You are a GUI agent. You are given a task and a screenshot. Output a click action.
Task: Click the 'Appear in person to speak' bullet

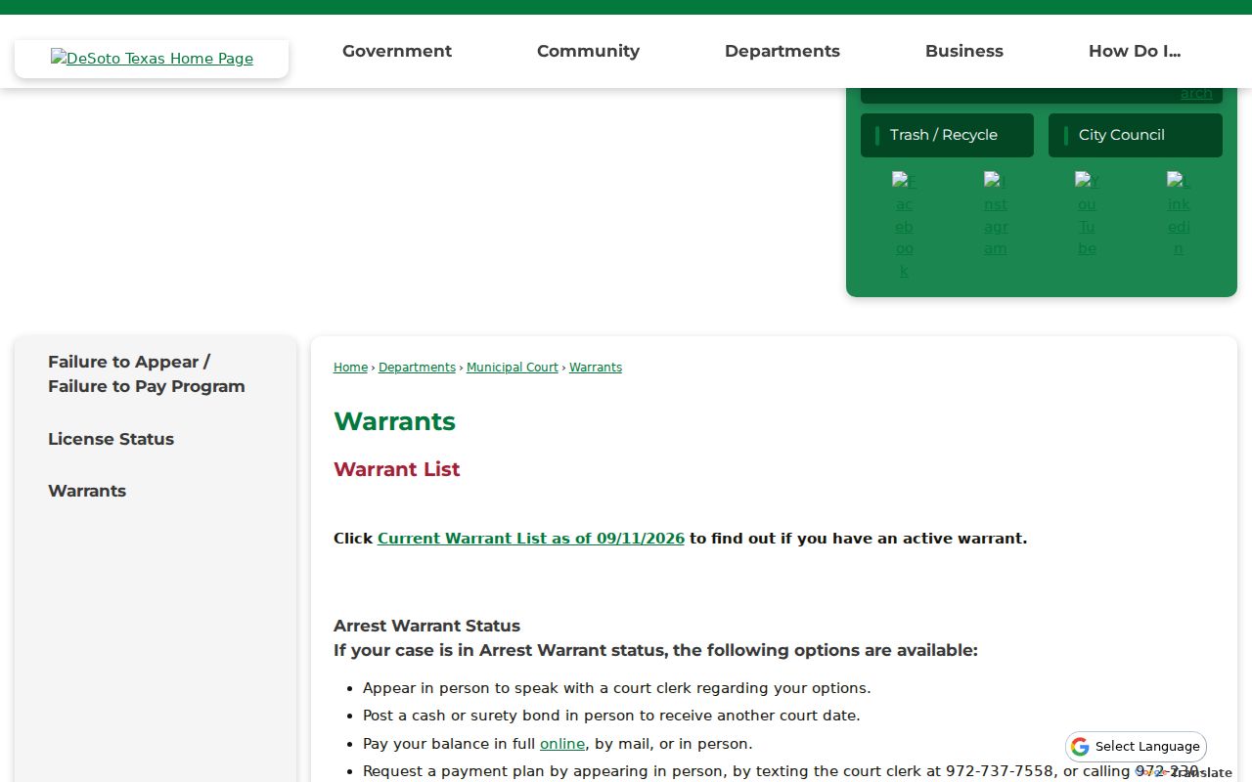(616, 688)
